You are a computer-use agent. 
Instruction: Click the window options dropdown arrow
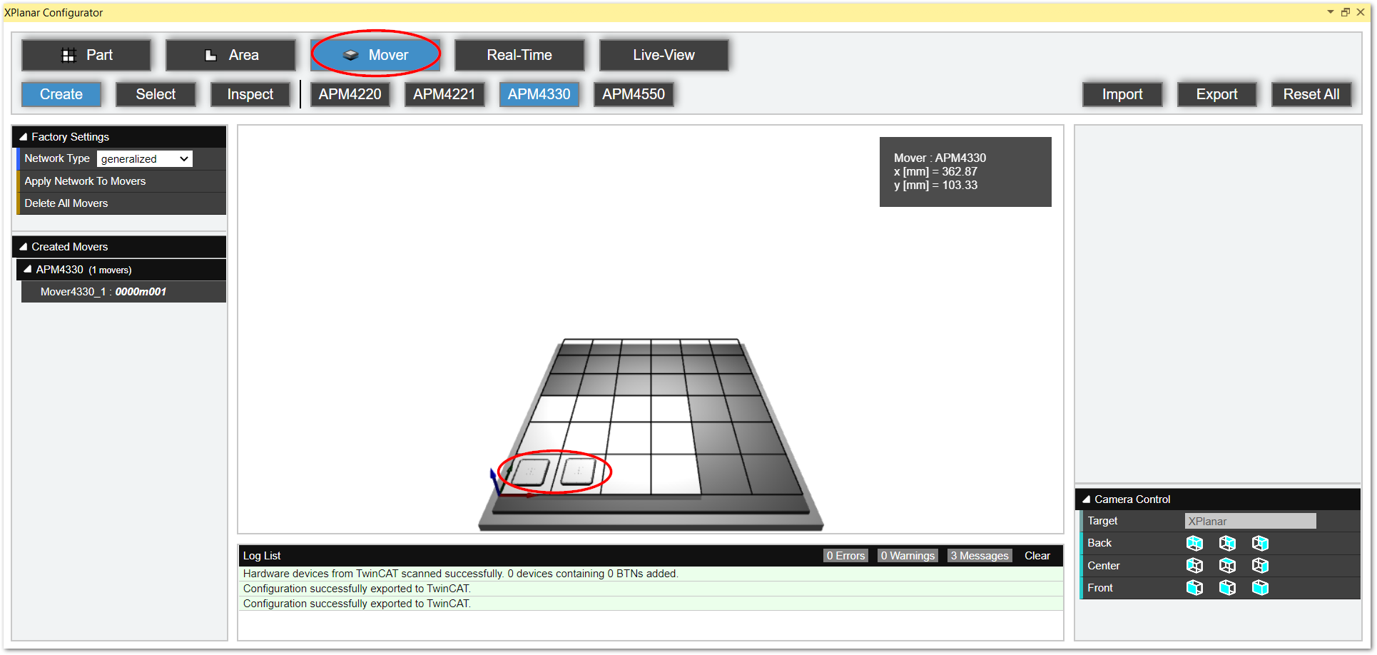coord(1330,11)
